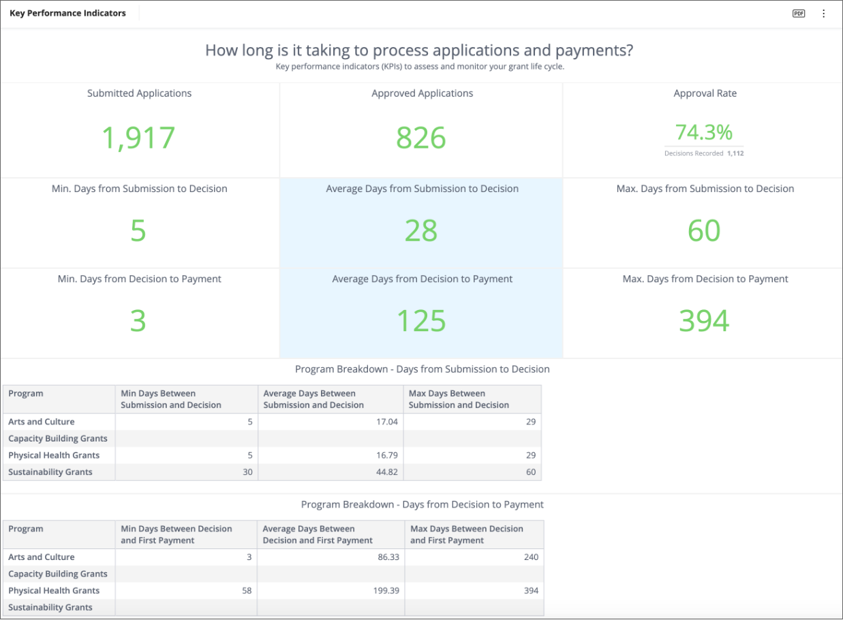Click the Max. Days from Decision to Payment value 394
The width and height of the screenshot is (843, 620).
(x=704, y=321)
